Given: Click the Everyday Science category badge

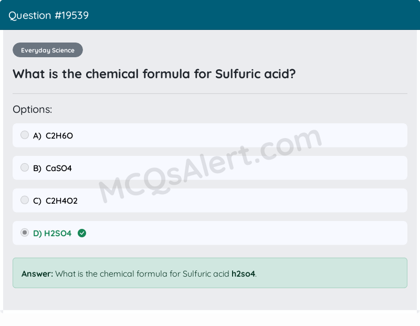Looking at the screenshot, I should click(x=47, y=50).
